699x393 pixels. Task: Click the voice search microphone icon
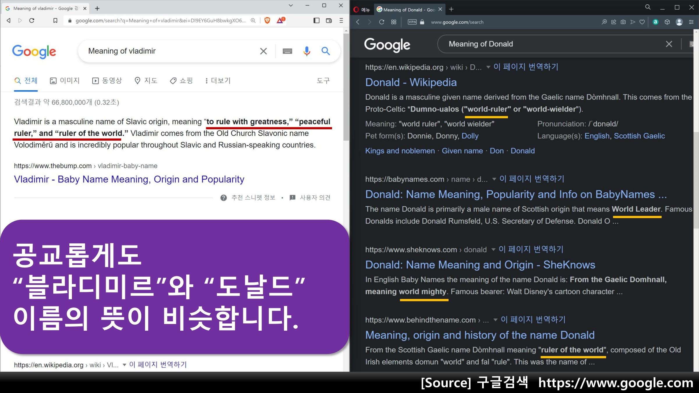(306, 51)
